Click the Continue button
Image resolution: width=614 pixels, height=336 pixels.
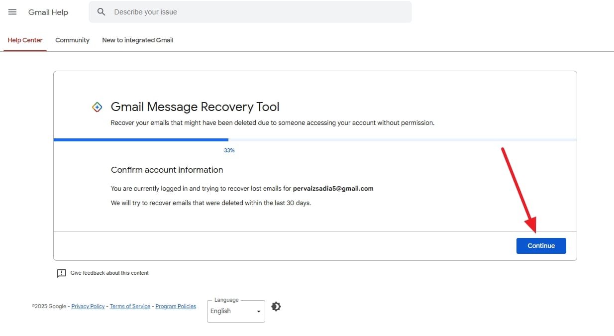(x=541, y=245)
